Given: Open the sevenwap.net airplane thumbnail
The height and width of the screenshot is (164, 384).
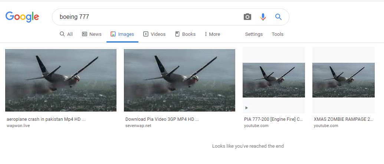Looking at the screenshot, I should click(x=180, y=80).
